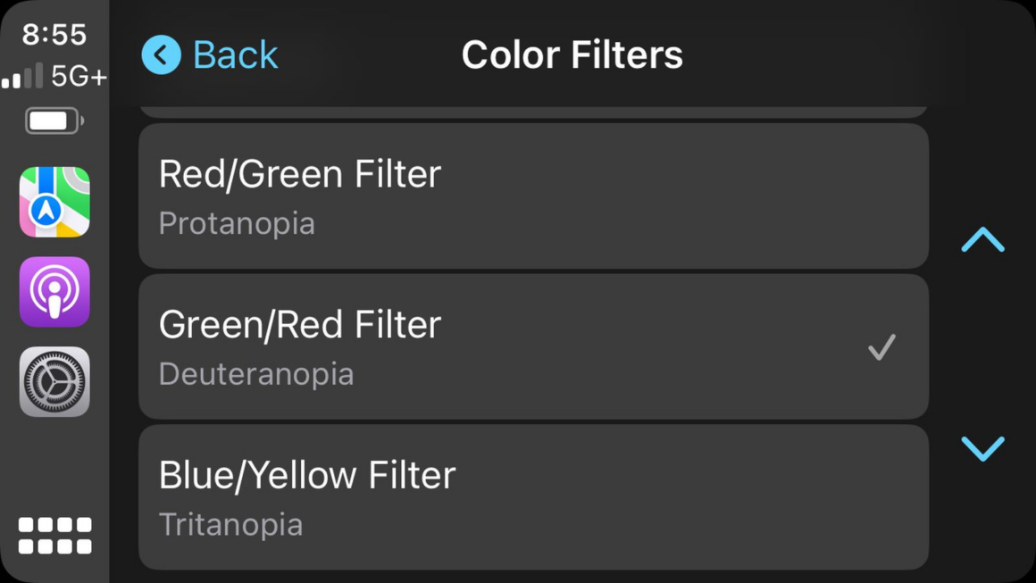Enable the Blue/Yellow Filter option
Viewport: 1036px width, 583px height.
coord(533,496)
